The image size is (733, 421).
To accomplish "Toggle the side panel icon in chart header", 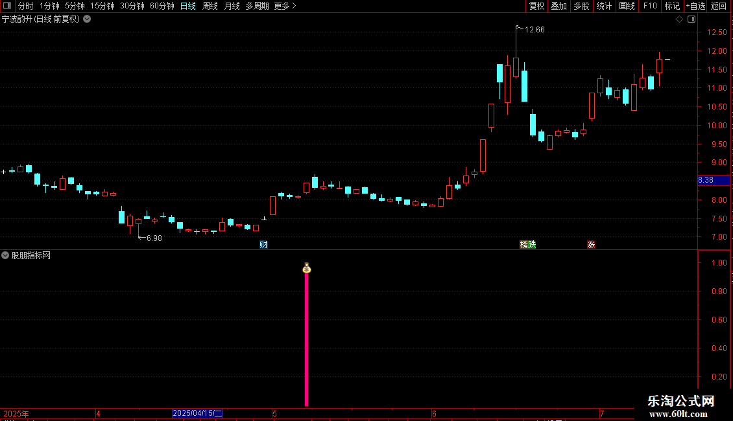I will point(691,19).
